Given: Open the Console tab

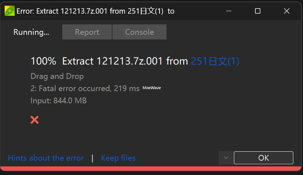Looking at the screenshot, I should [x=140, y=32].
